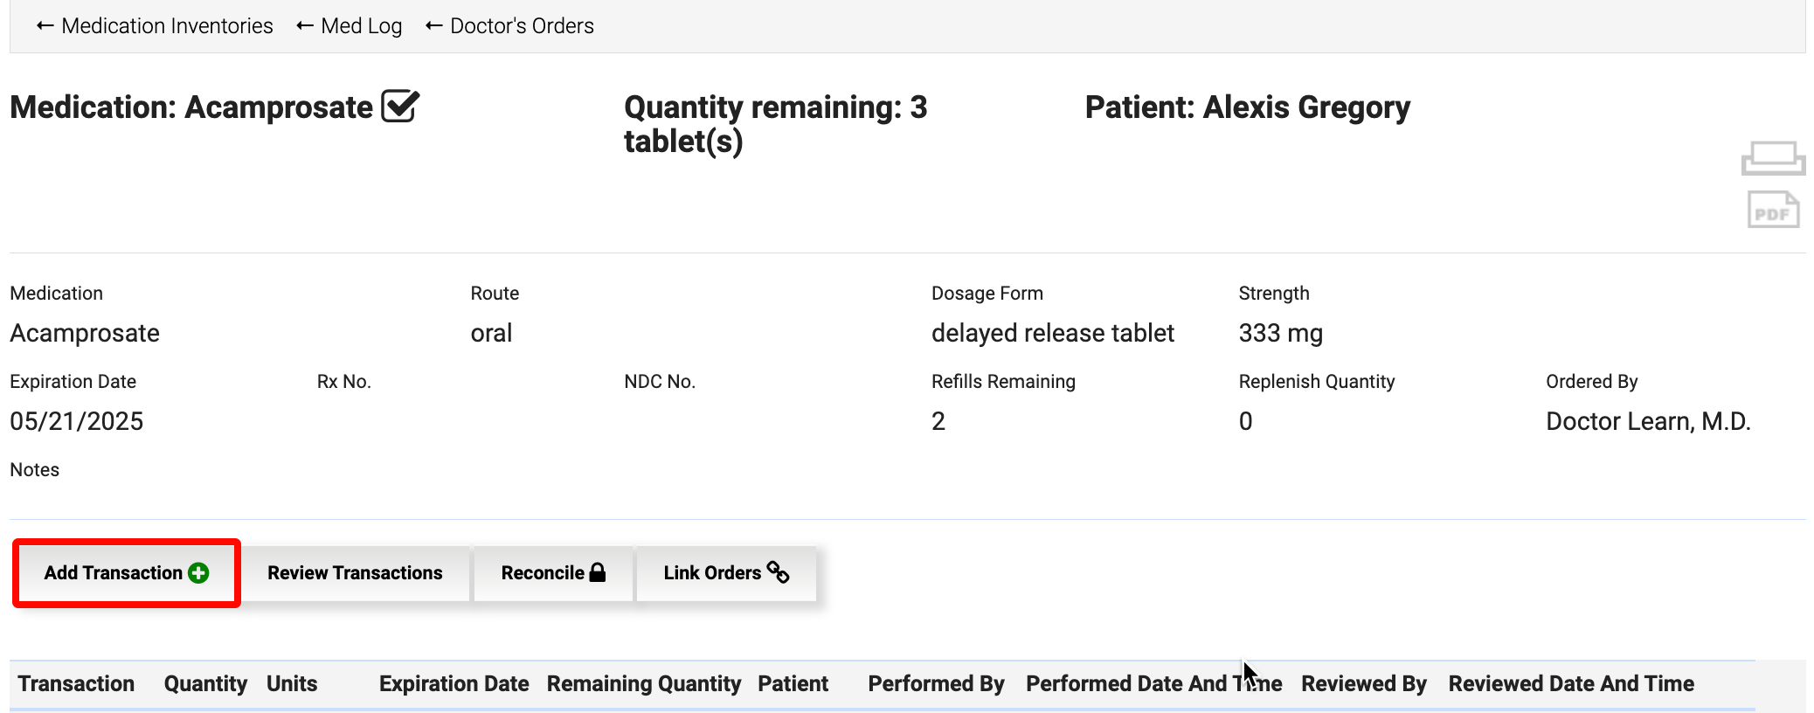Click the Remaining Quantity column header
This screenshot has height=713, width=1814.
tap(644, 683)
